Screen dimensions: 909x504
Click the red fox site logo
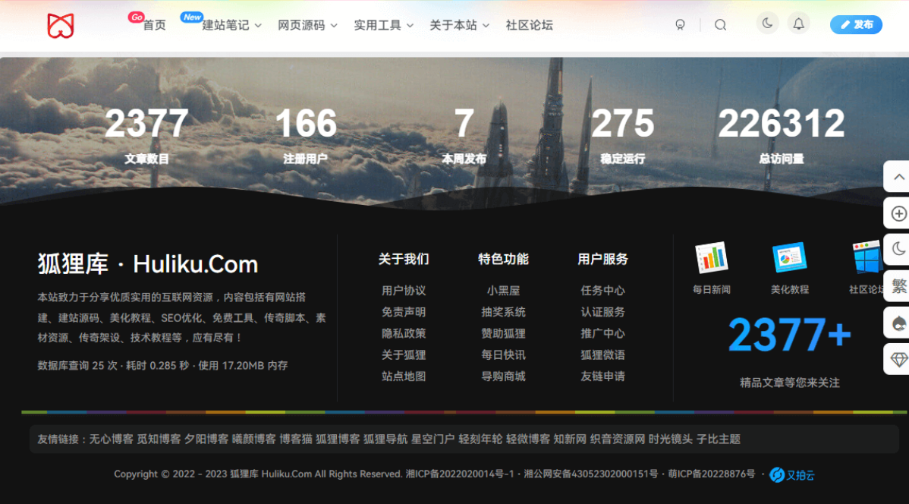pos(60,26)
